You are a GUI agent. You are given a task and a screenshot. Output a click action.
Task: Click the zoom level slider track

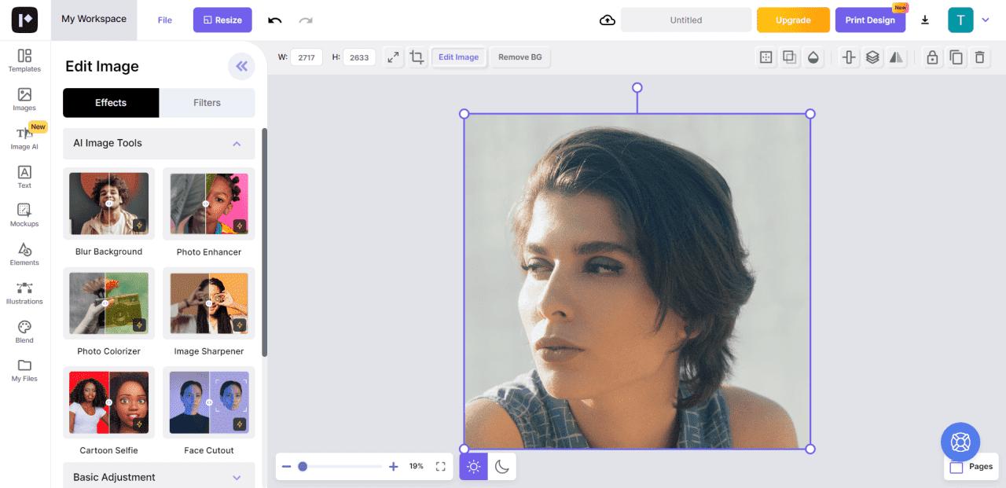click(x=346, y=467)
